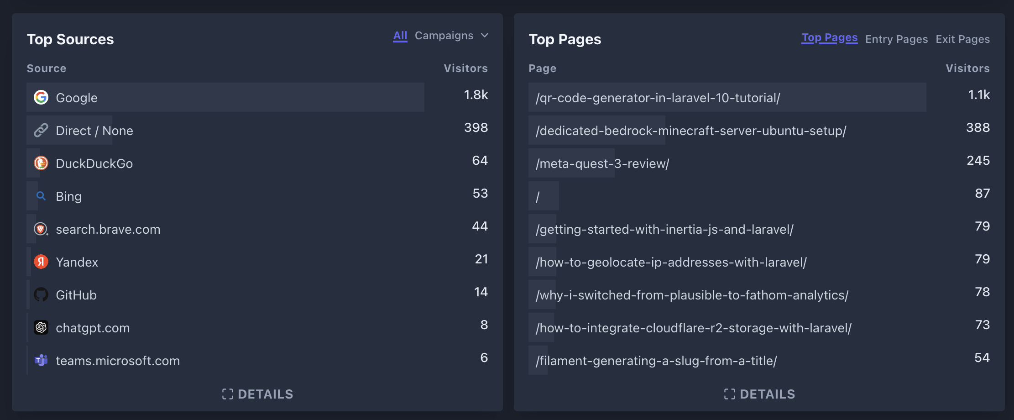Click the filament slug page count 54
The height and width of the screenshot is (420, 1014).
point(982,357)
